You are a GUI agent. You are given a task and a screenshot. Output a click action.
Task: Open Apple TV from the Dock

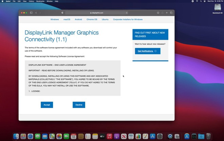tap(102, 137)
